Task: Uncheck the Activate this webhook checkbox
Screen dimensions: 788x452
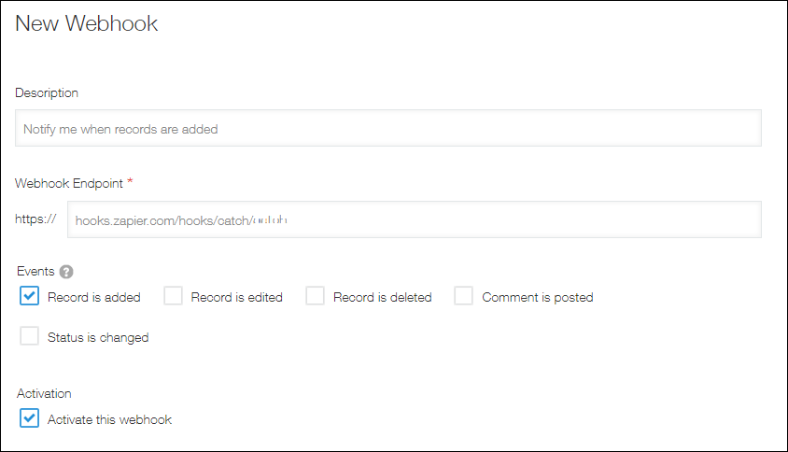Action: click(29, 418)
